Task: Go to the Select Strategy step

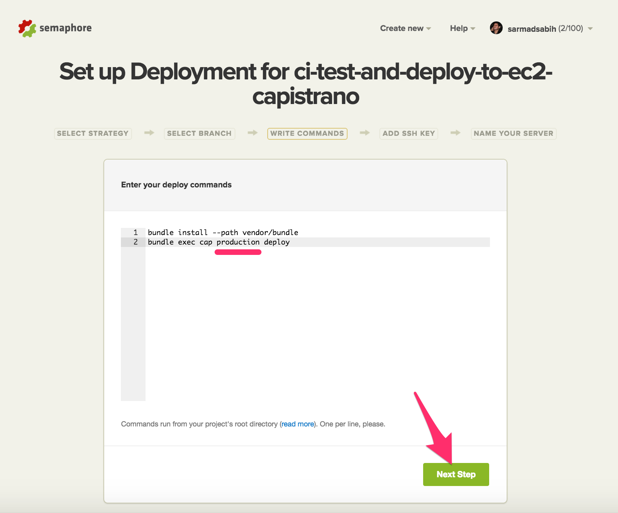Action: click(93, 133)
